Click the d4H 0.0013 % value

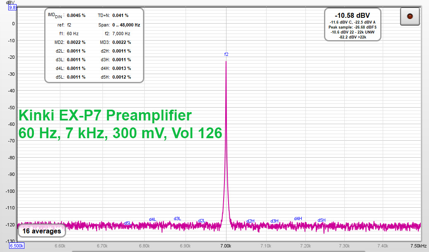(122, 68)
